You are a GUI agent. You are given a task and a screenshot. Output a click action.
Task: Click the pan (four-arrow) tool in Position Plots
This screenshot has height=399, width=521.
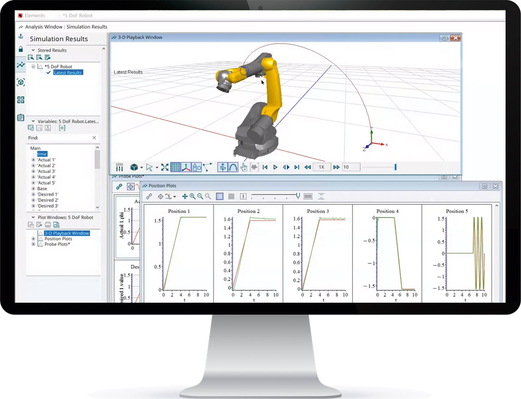pos(185,196)
